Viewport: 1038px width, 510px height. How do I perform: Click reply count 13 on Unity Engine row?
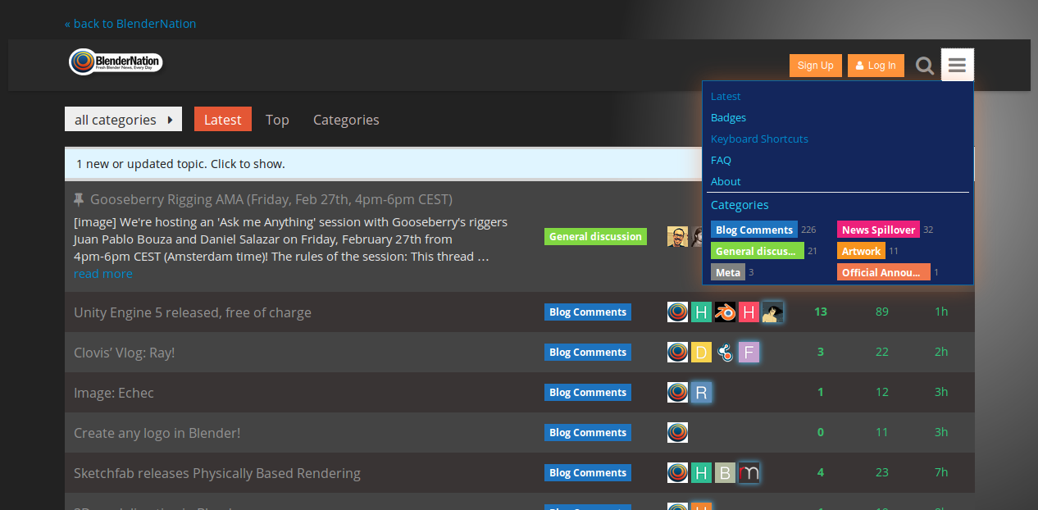pyautogui.click(x=821, y=312)
